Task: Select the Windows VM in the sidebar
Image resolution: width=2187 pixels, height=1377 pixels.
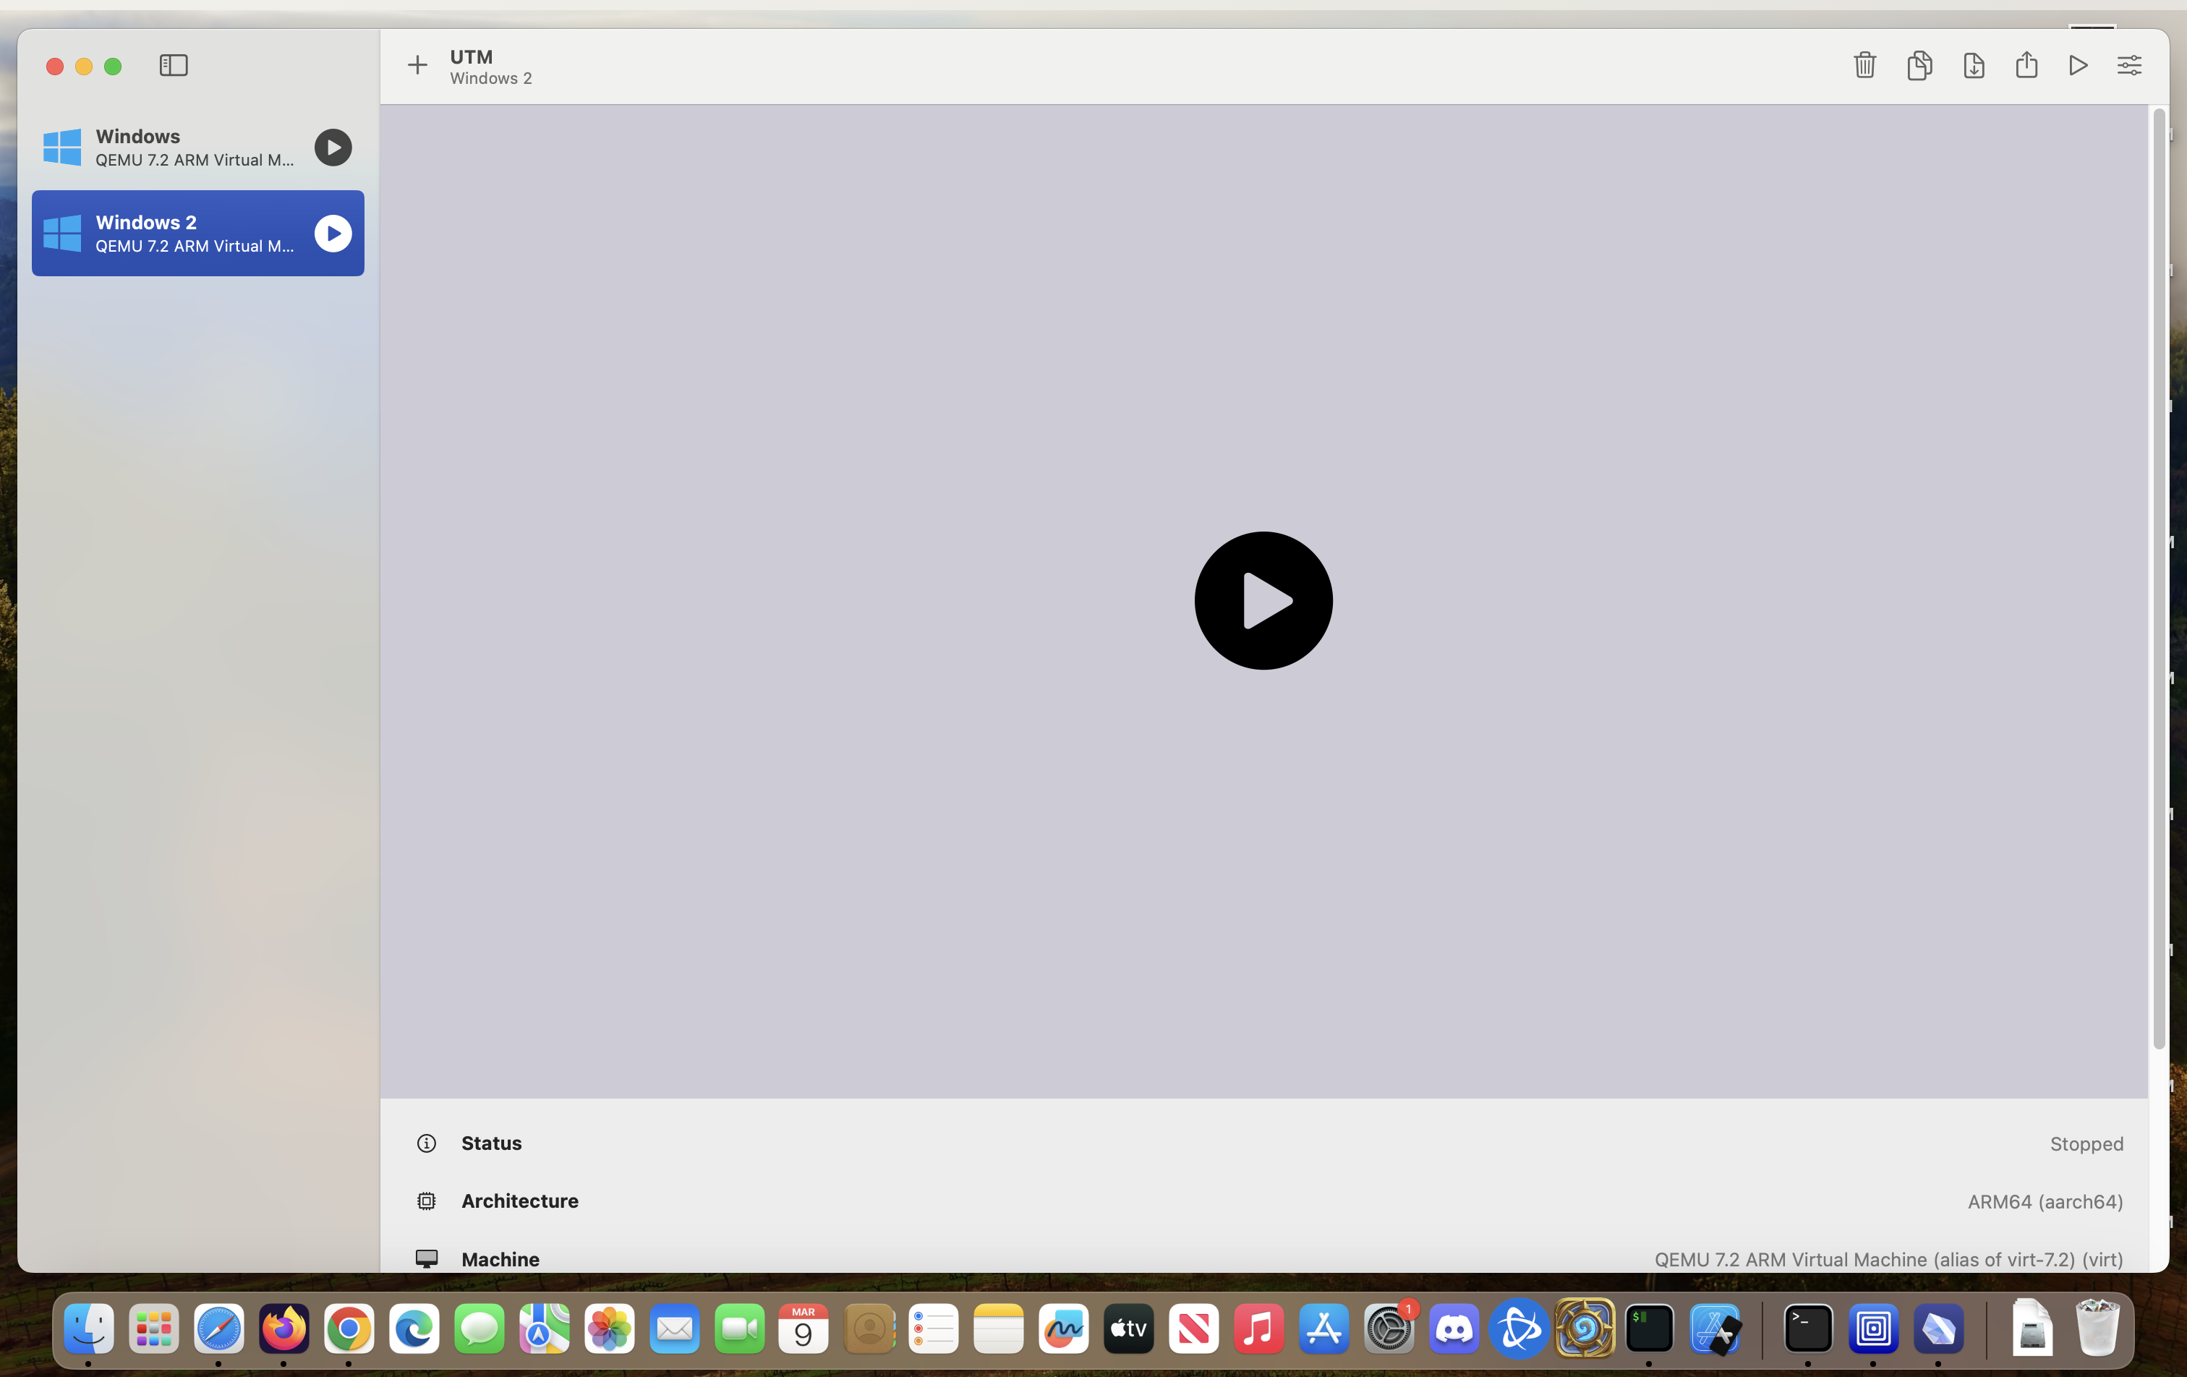Action: tap(163, 147)
